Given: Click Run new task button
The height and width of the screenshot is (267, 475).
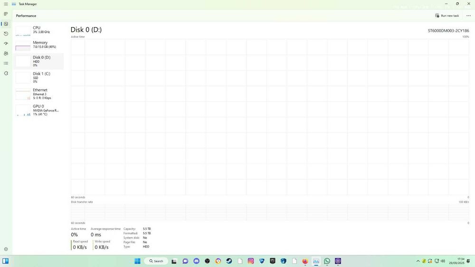Looking at the screenshot, I should coord(447,16).
